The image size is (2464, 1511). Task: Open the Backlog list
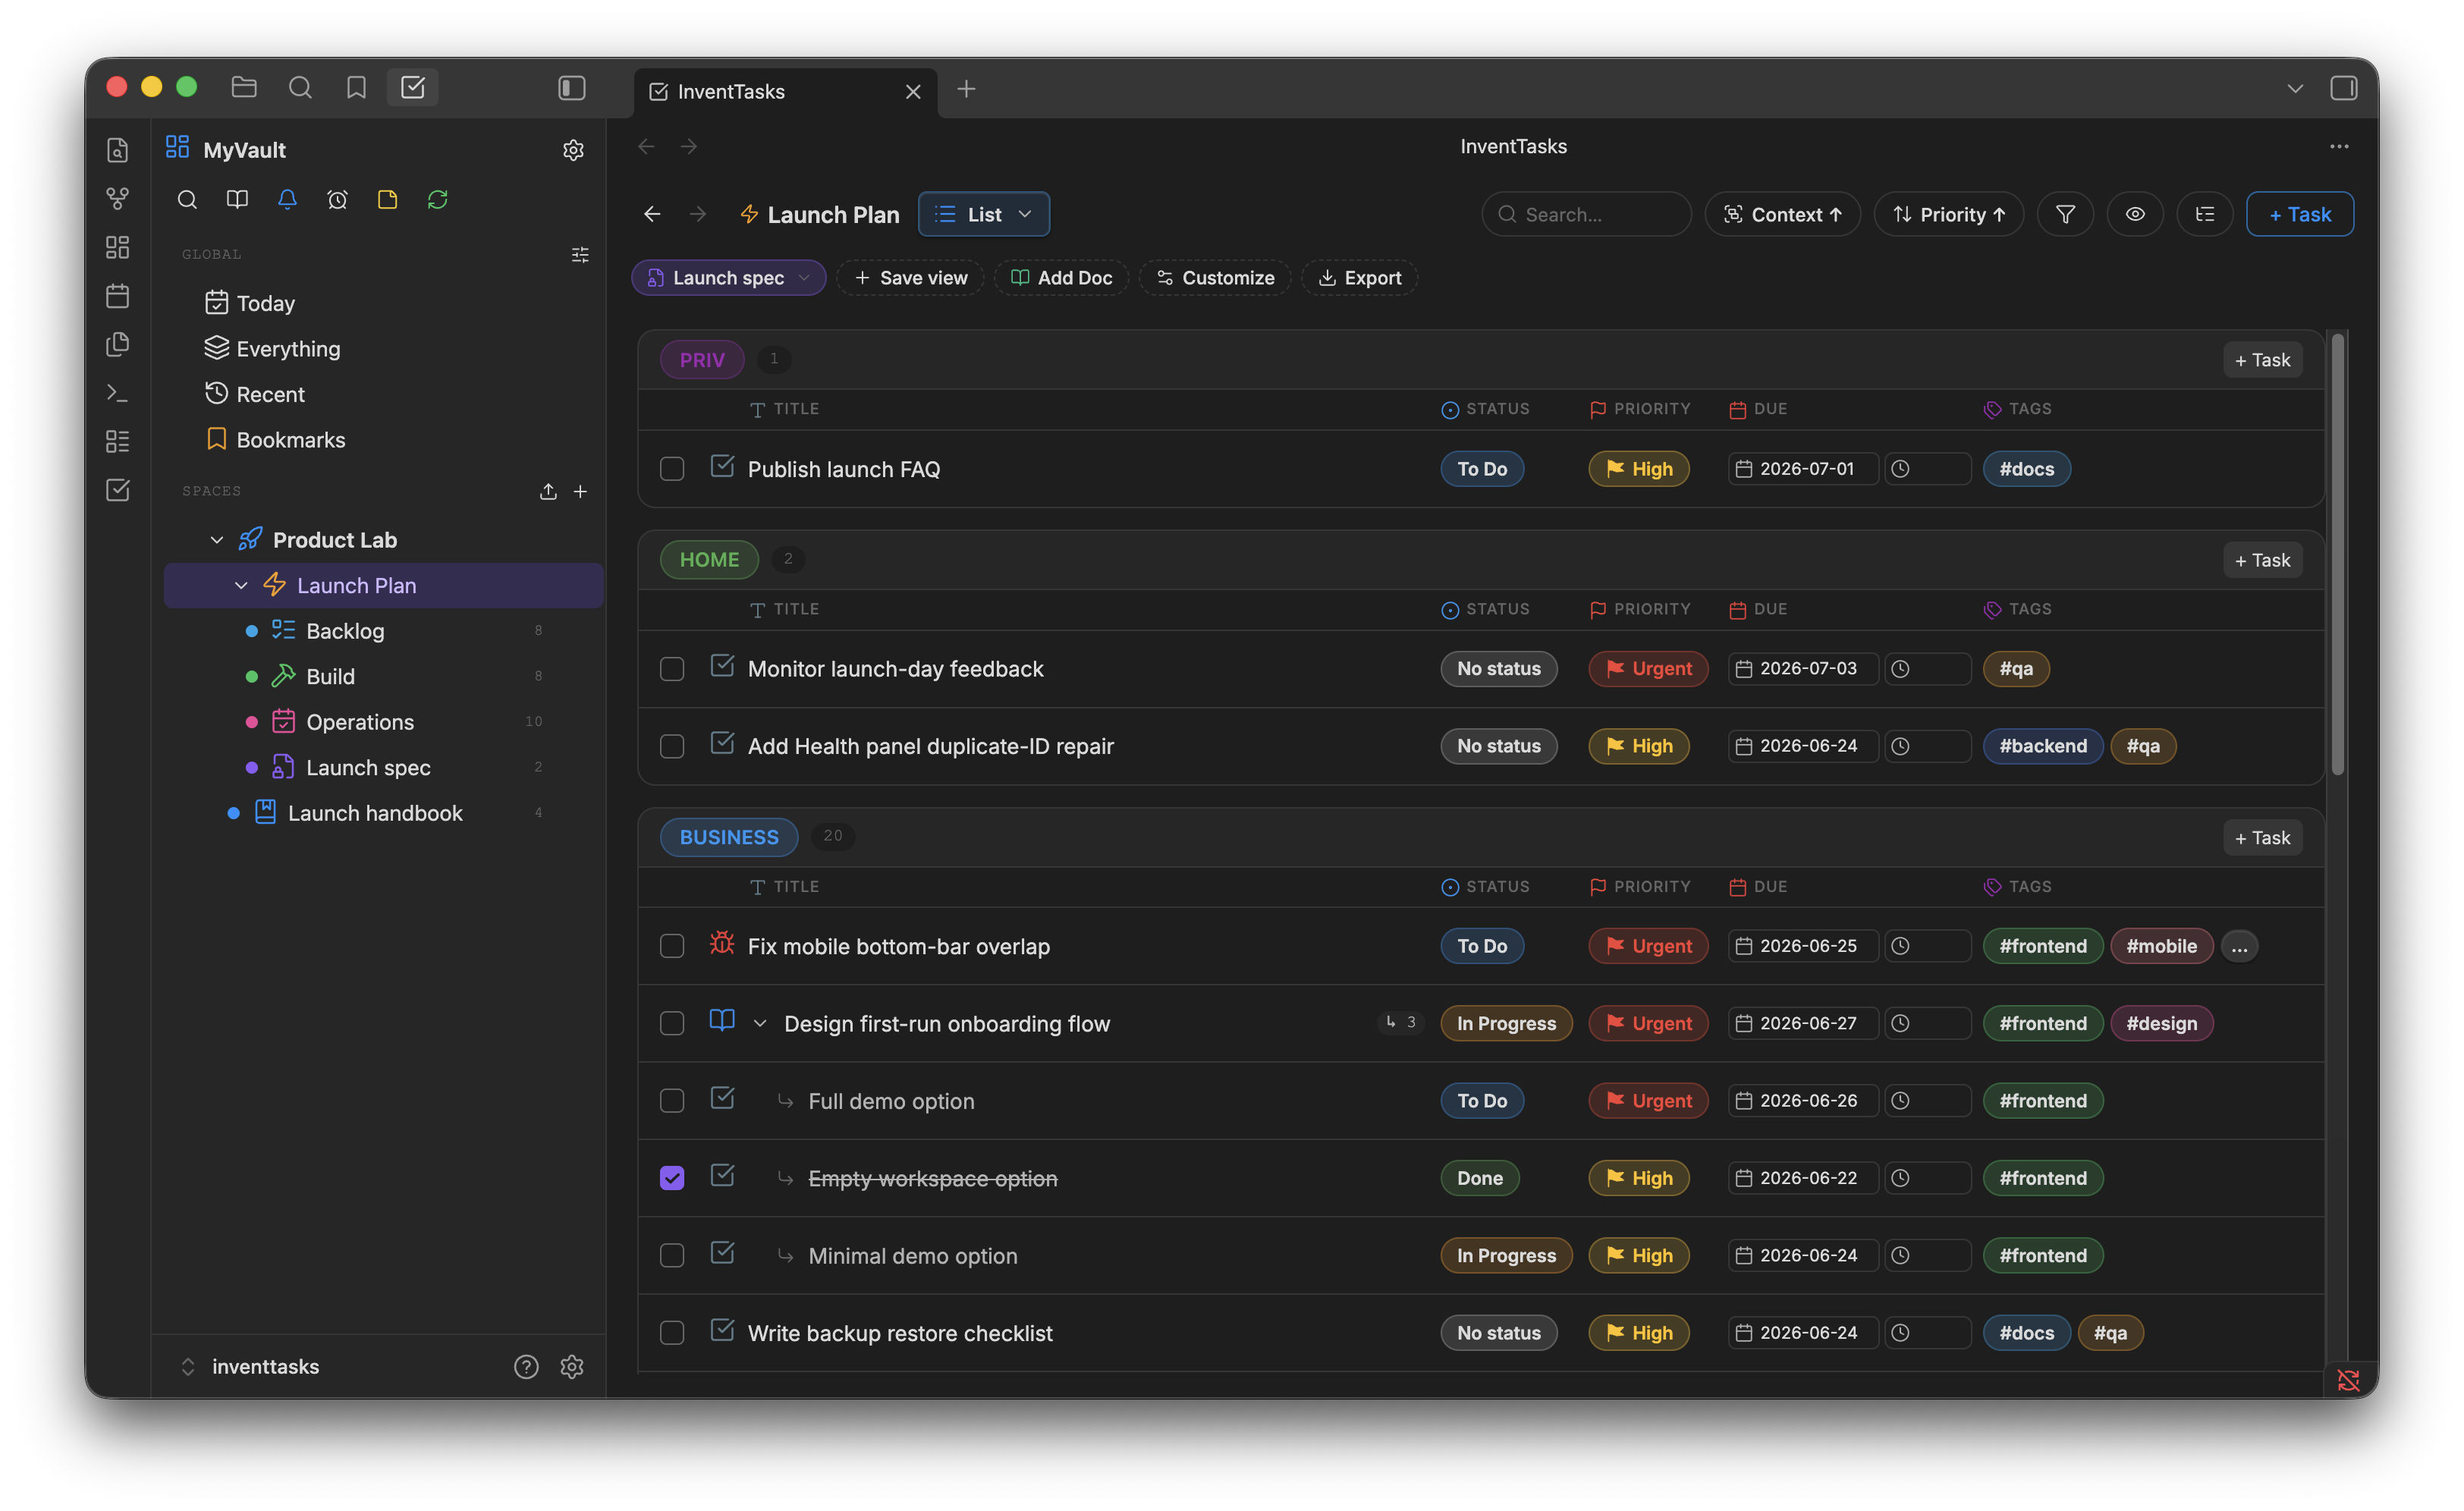(384, 631)
